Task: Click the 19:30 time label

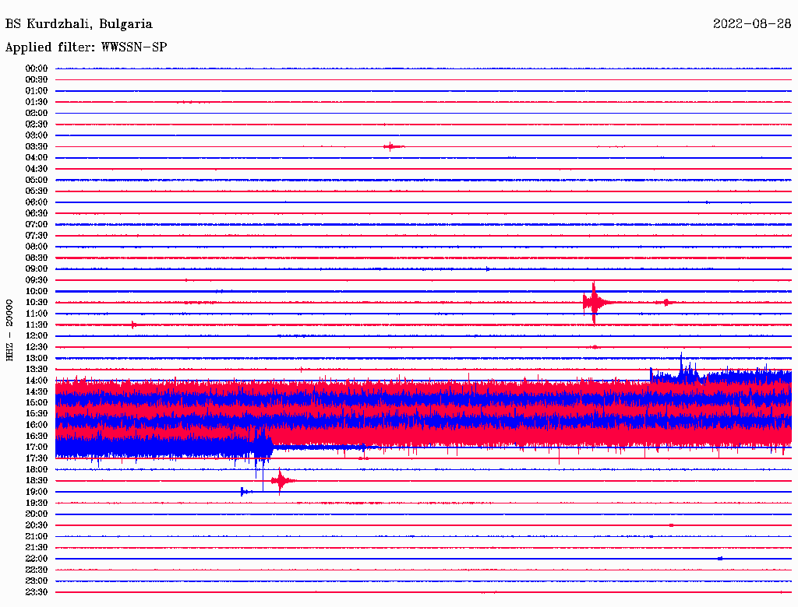Action: coord(37,503)
